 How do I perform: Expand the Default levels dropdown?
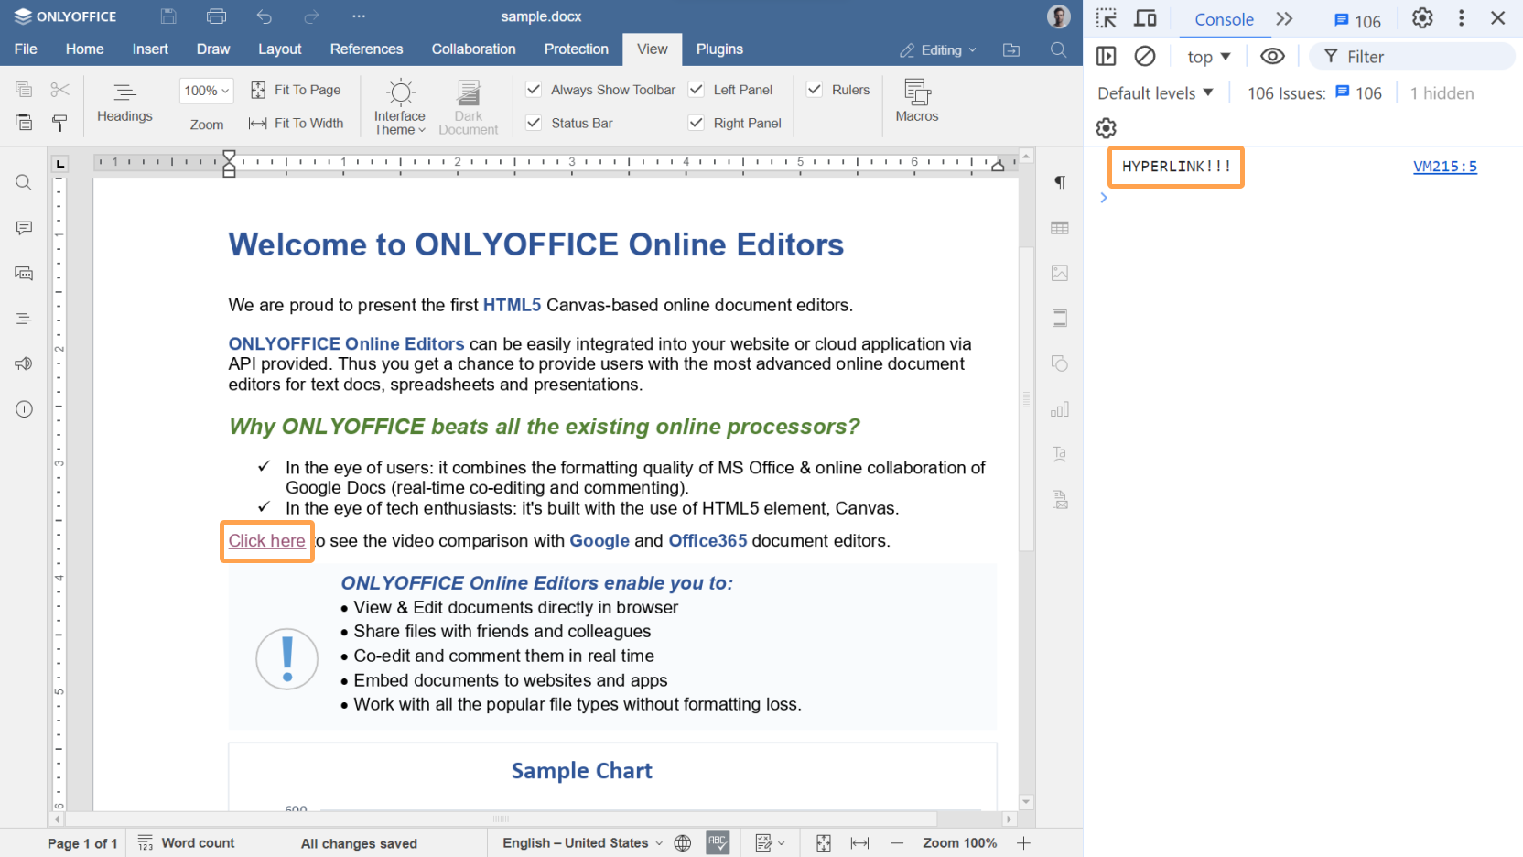coord(1155,93)
